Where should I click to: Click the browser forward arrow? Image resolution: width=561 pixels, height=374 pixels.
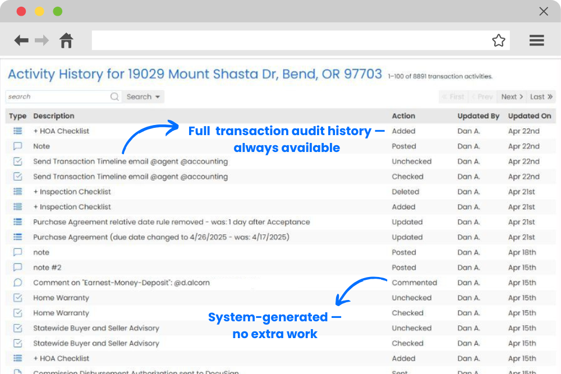point(42,40)
